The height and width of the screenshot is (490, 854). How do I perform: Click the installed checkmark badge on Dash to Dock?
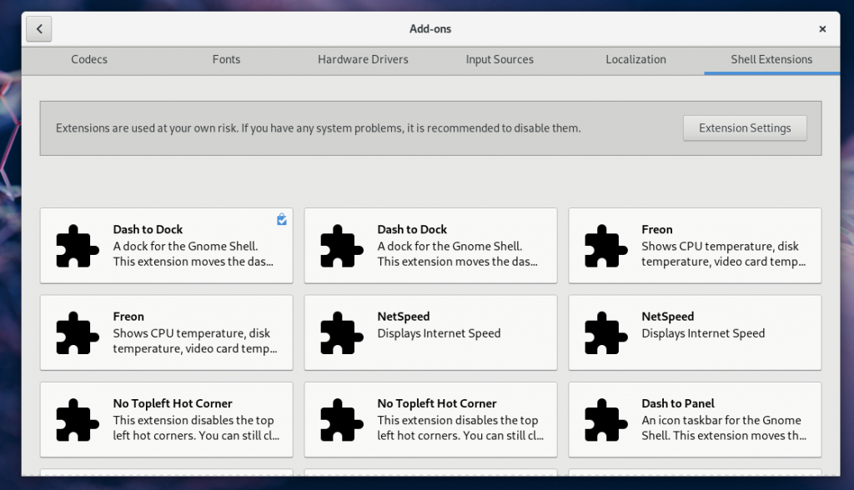(x=281, y=219)
